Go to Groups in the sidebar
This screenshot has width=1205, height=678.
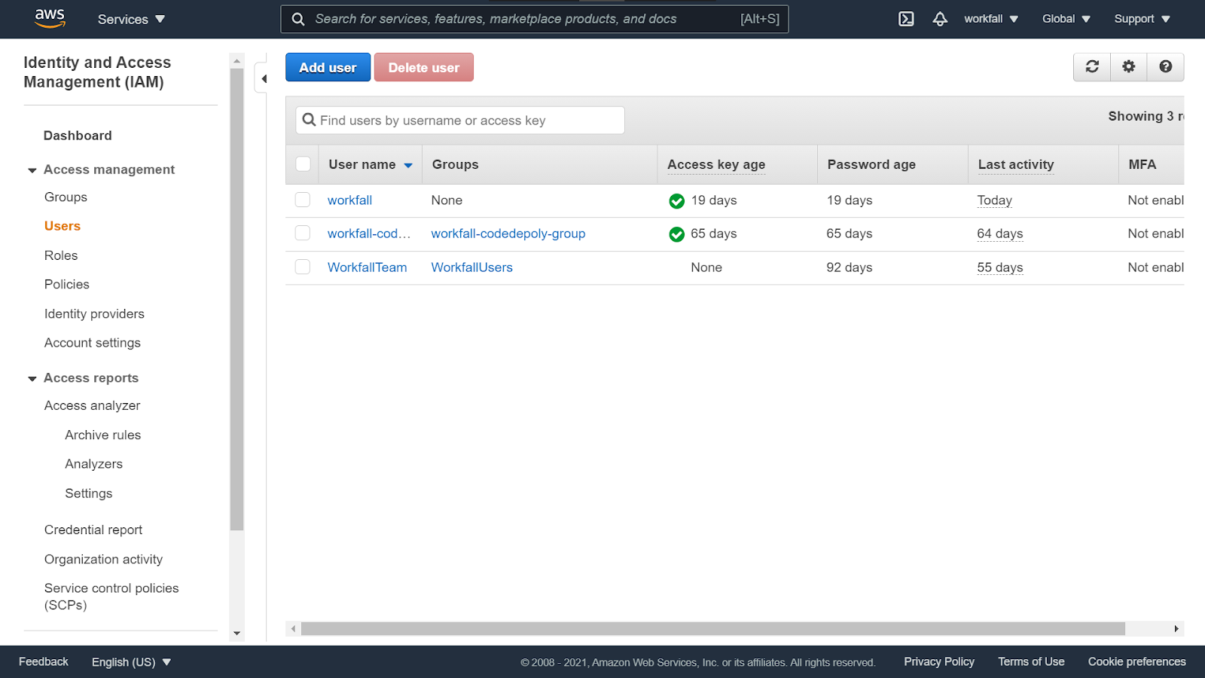tap(66, 197)
